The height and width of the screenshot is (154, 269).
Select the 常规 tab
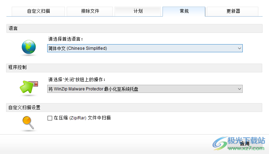point(184,11)
